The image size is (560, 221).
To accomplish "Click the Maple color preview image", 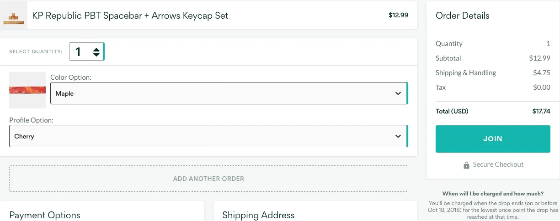I will (27, 90).
